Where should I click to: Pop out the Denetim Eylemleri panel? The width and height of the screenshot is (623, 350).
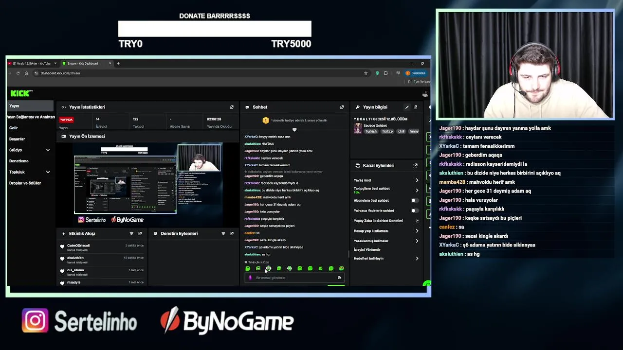(x=232, y=233)
